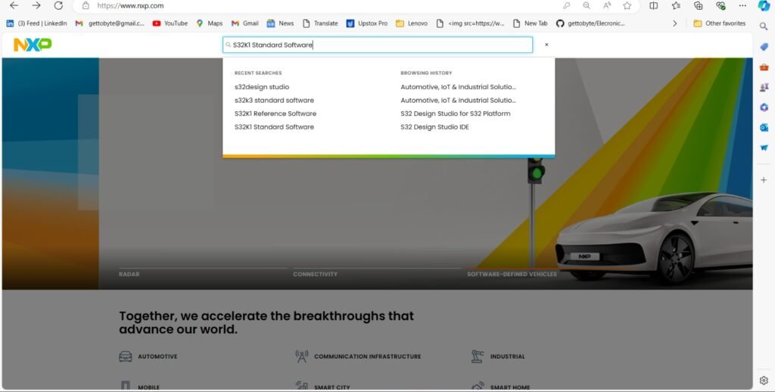Open the Favorites list icon
The image size is (775, 392).
[676, 6]
